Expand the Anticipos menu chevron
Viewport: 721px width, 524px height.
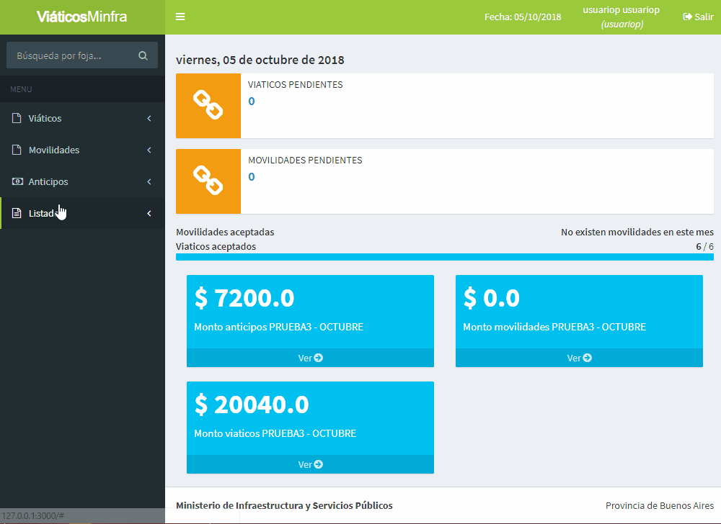(x=149, y=181)
